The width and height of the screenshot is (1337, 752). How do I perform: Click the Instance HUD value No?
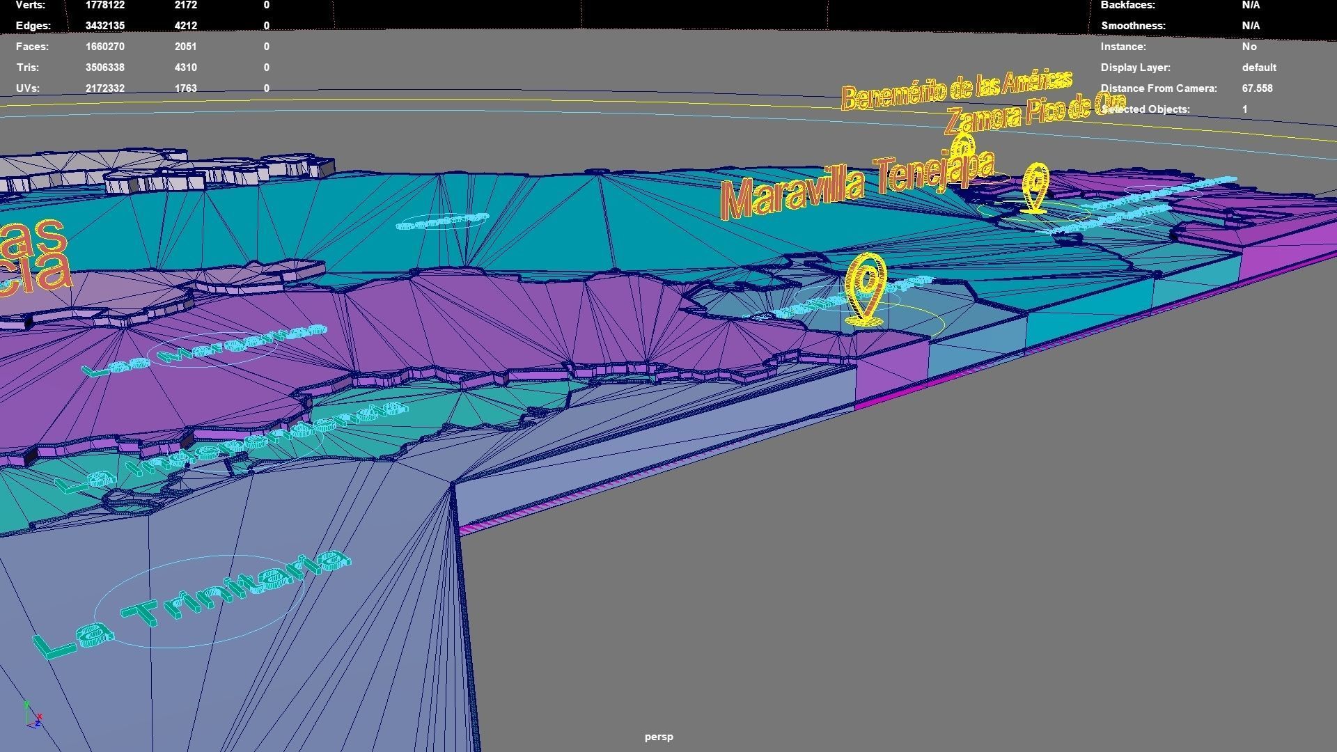pyautogui.click(x=1249, y=47)
